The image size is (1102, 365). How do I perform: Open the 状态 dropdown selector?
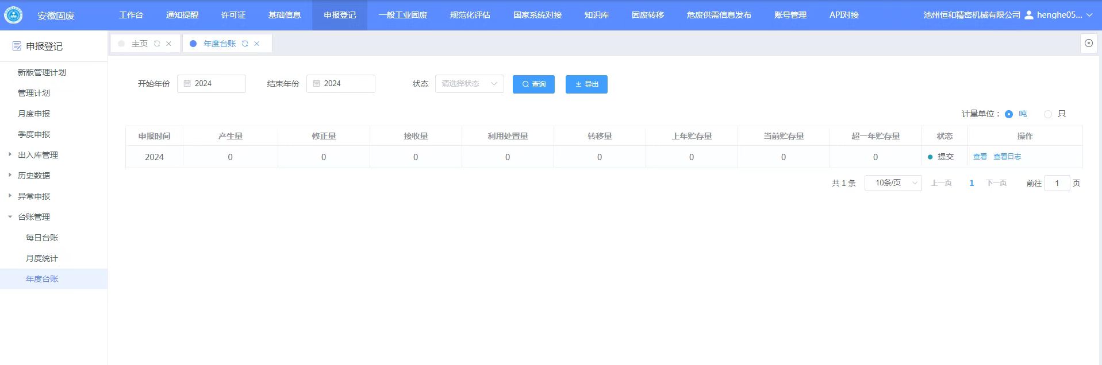469,84
